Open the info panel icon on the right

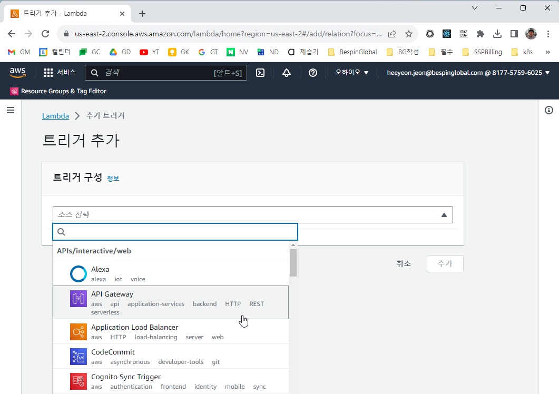549,110
